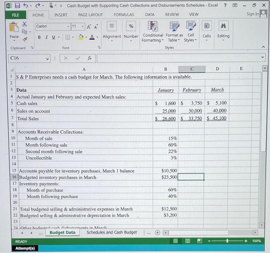Click the 100% zoom level button
270x253 pixels.
click(x=256, y=241)
